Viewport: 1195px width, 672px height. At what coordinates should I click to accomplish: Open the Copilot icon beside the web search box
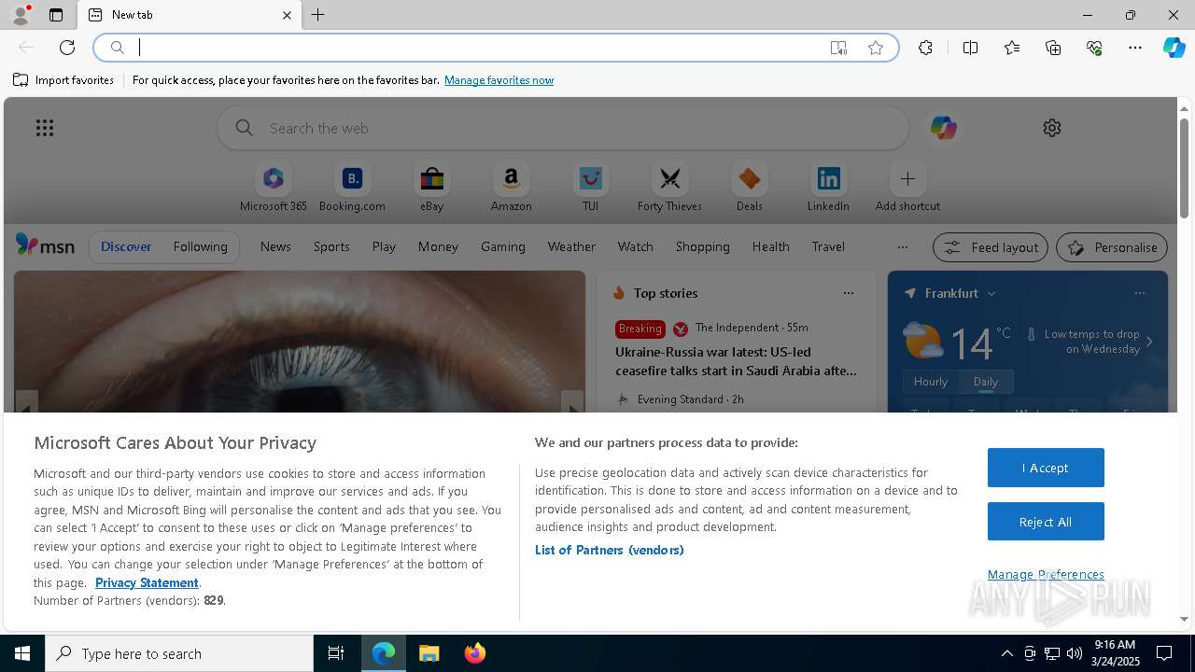pyautogui.click(x=943, y=128)
